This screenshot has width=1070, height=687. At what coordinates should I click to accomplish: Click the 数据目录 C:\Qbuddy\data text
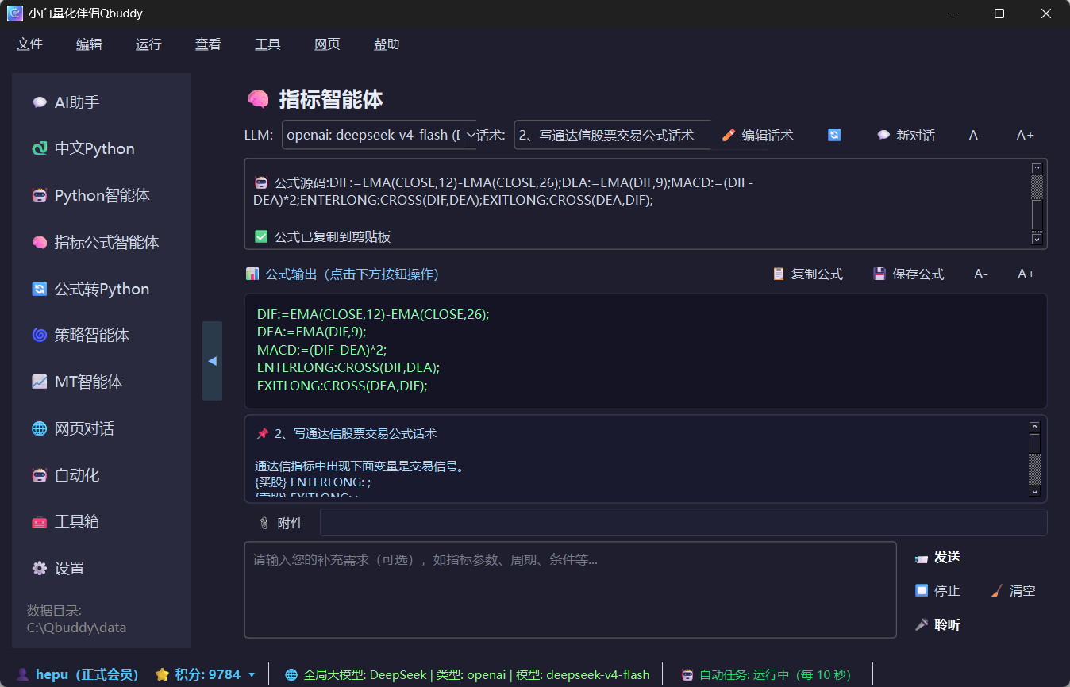pos(76,619)
